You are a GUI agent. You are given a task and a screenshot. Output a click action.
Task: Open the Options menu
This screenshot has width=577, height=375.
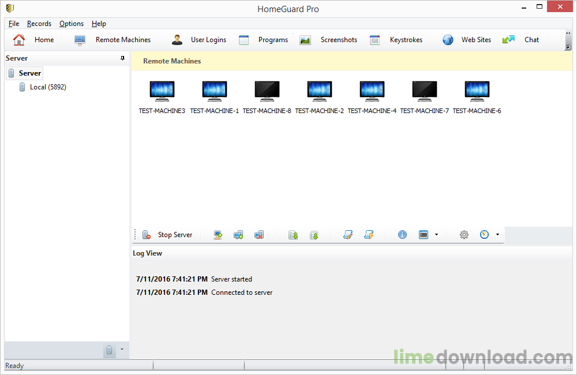tap(72, 24)
